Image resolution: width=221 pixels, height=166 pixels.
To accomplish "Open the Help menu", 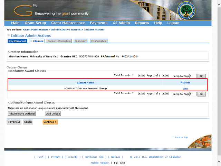I will point(158,23).
